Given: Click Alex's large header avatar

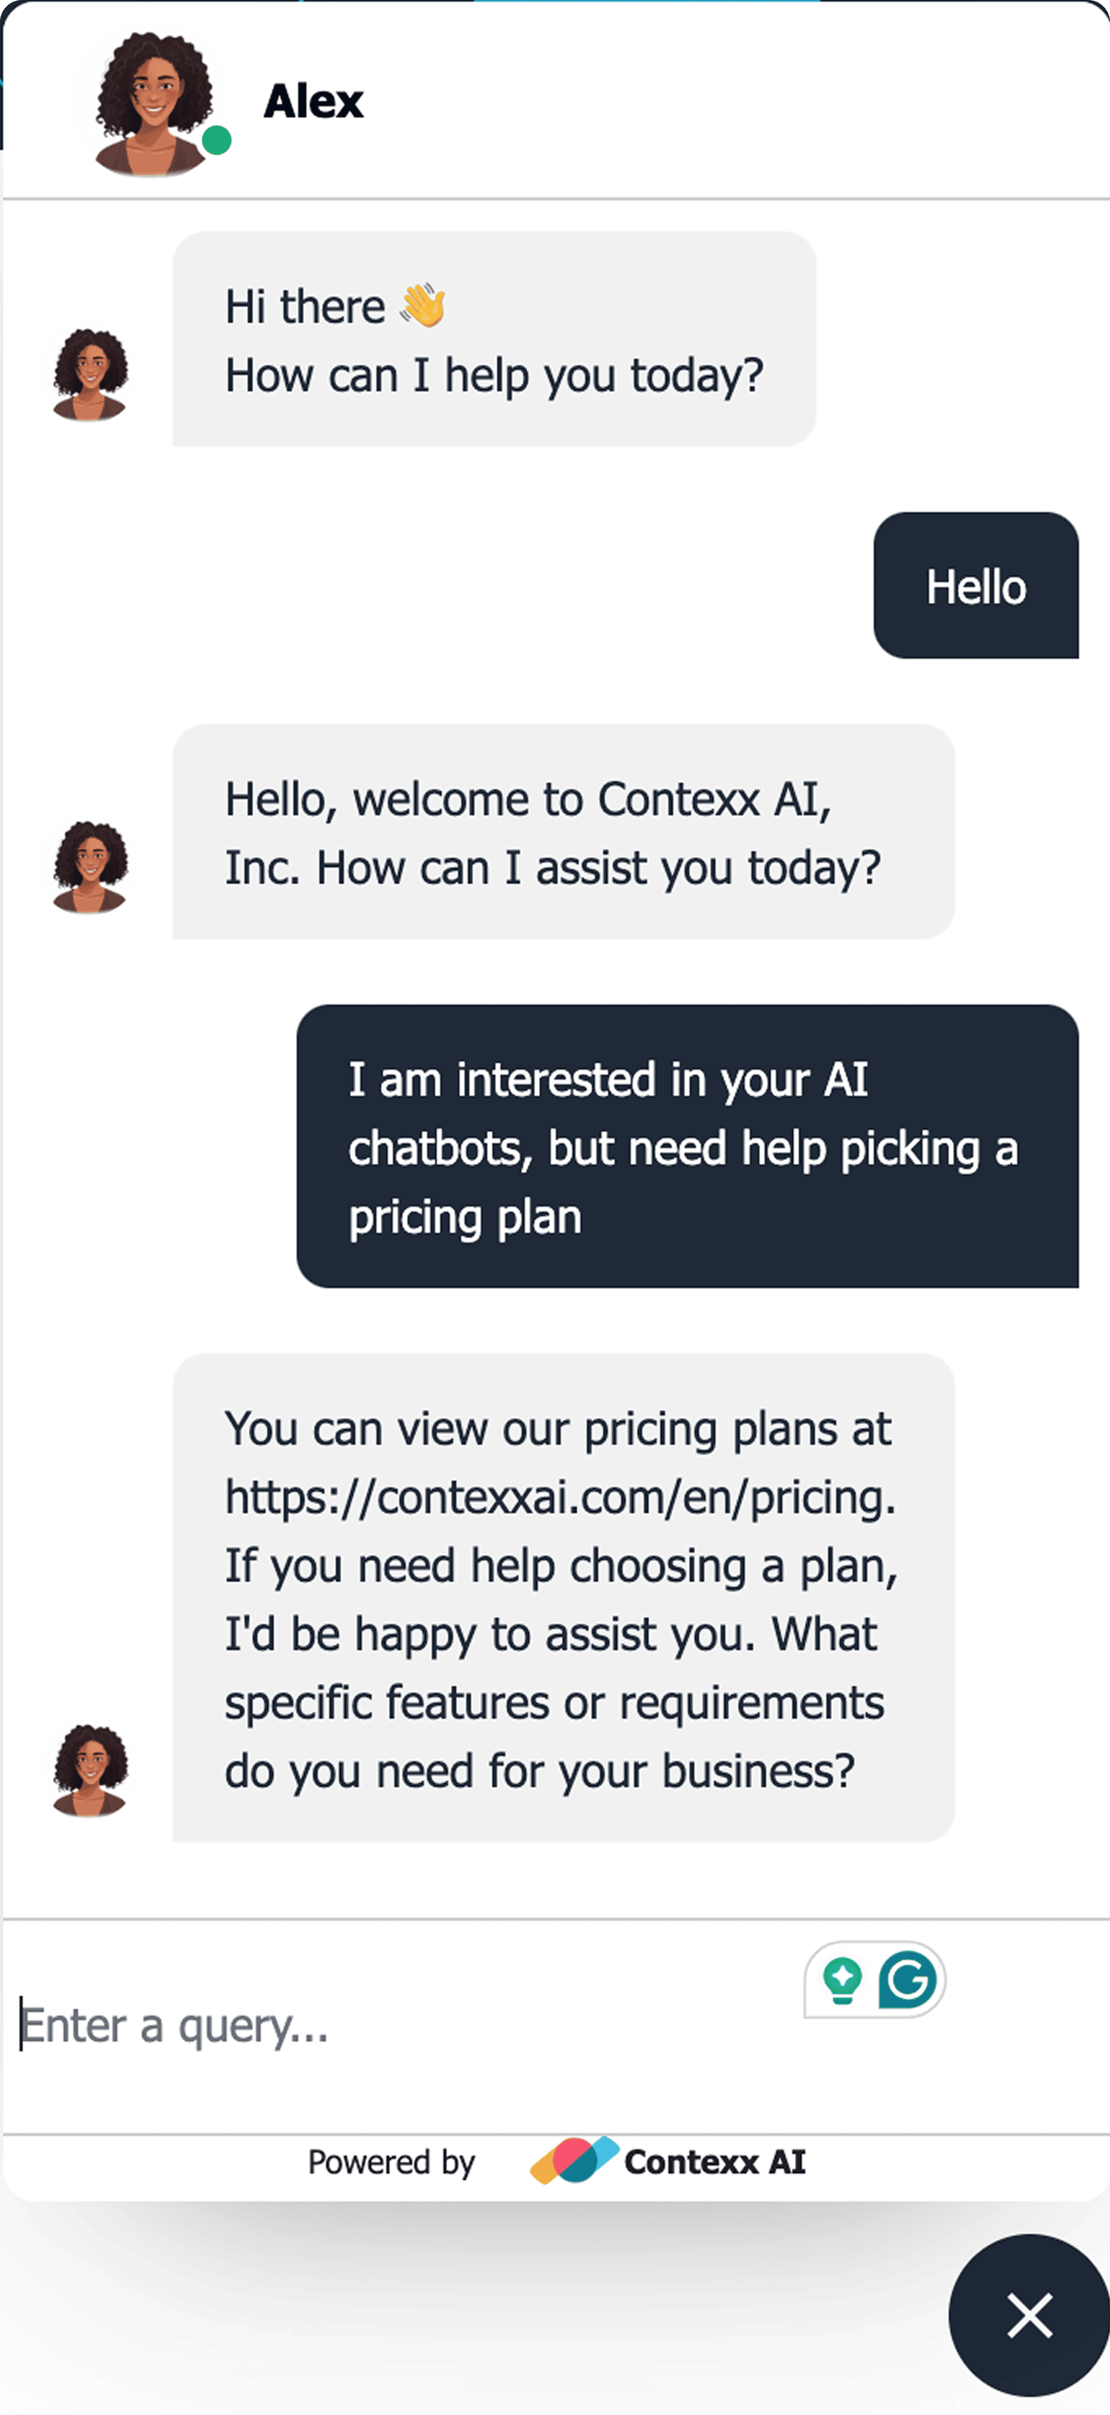Looking at the screenshot, I should click(x=153, y=103).
